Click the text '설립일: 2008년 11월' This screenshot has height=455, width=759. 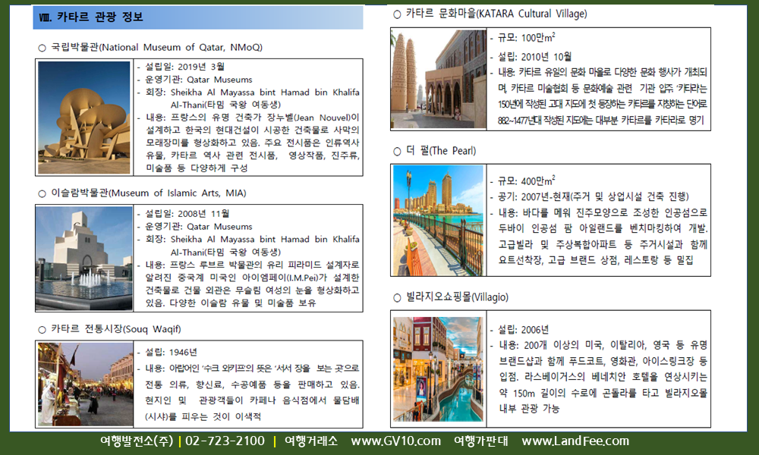187,214
